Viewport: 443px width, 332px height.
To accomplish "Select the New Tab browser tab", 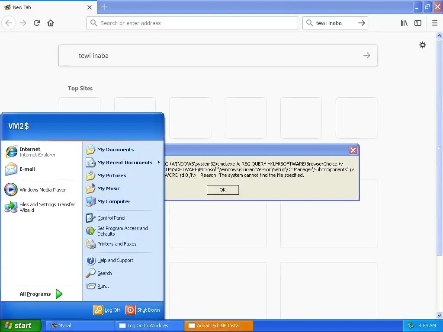I will (x=48, y=7).
